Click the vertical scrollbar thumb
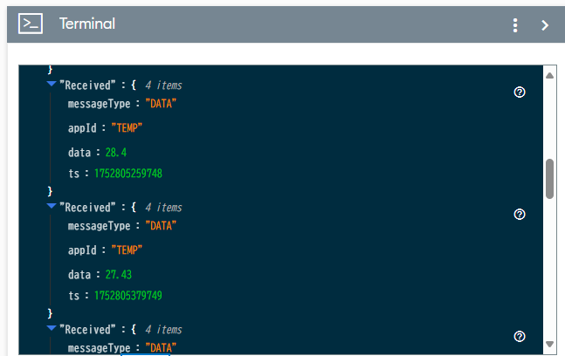565x356 pixels. tap(549, 179)
